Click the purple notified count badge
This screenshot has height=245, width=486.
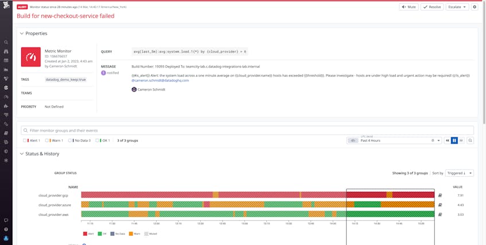pos(103,73)
